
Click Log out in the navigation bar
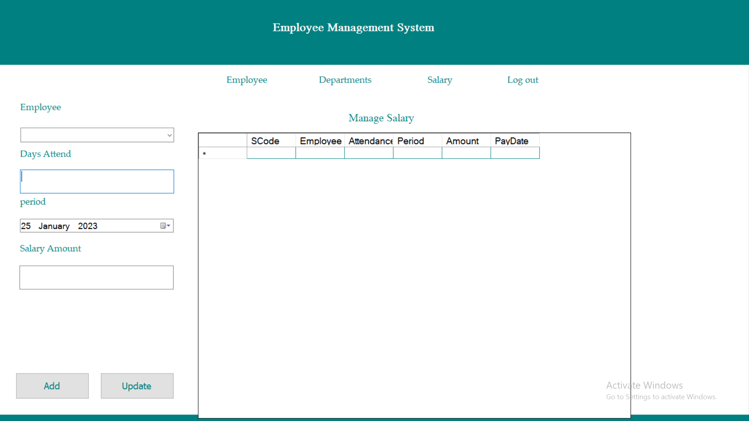click(x=523, y=80)
